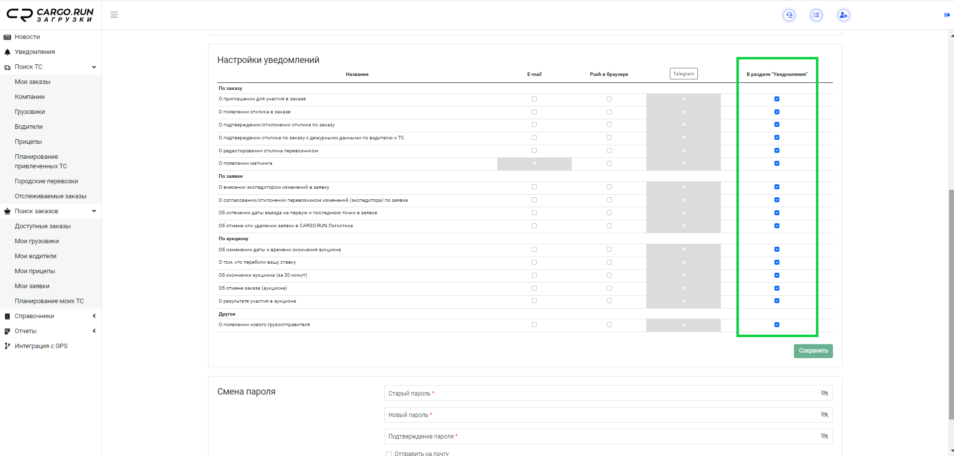This screenshot has height=456, width=954.
Task: Enable Push for истечении даты въезда
Action: (x=609, y=213)
